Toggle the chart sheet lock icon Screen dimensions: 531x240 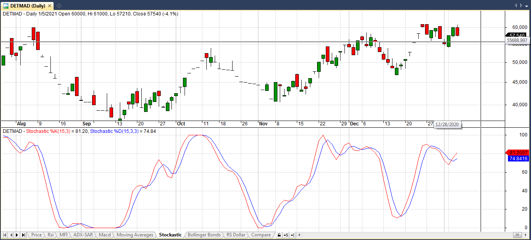(279, 235)
